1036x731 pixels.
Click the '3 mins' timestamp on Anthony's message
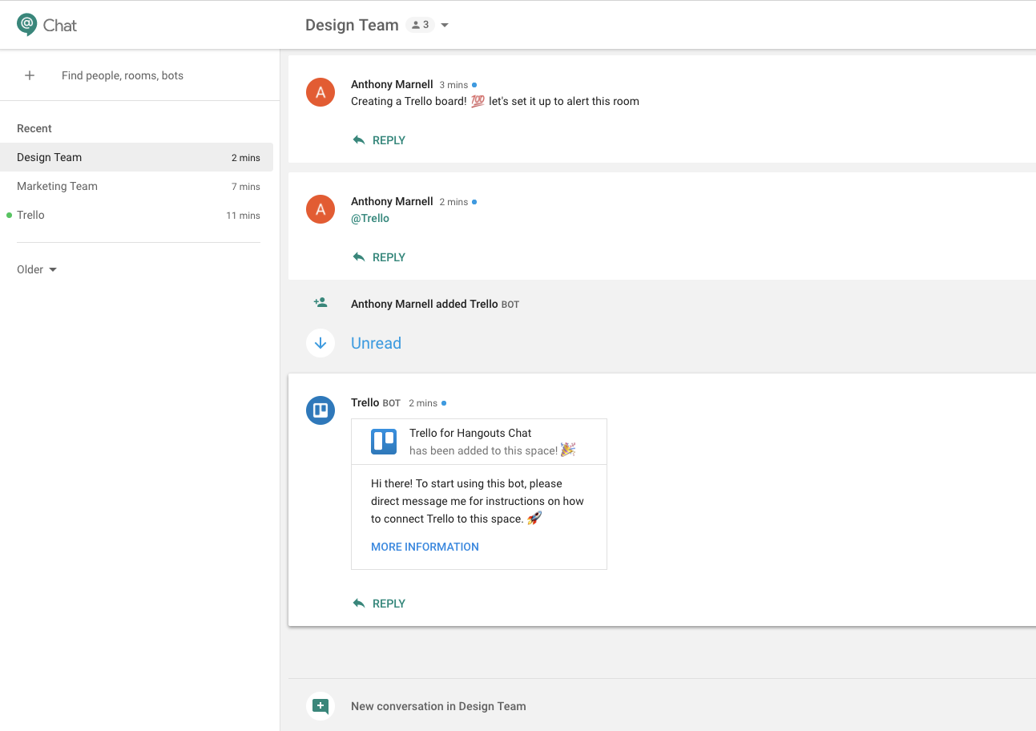click(x=454, y=85)
